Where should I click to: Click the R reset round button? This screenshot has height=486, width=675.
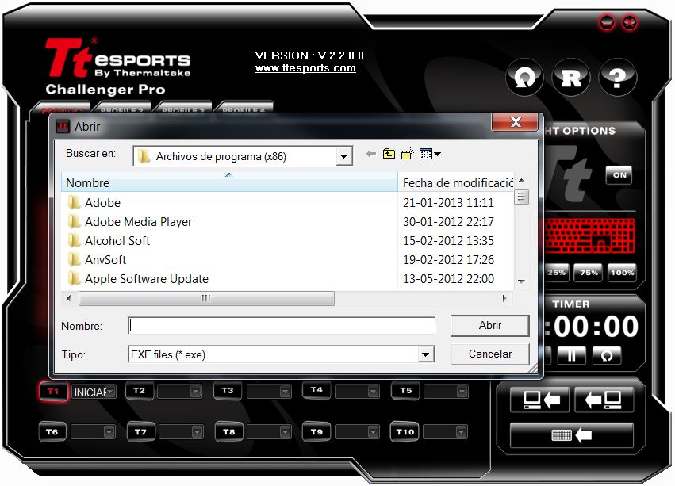coord(571,78)
